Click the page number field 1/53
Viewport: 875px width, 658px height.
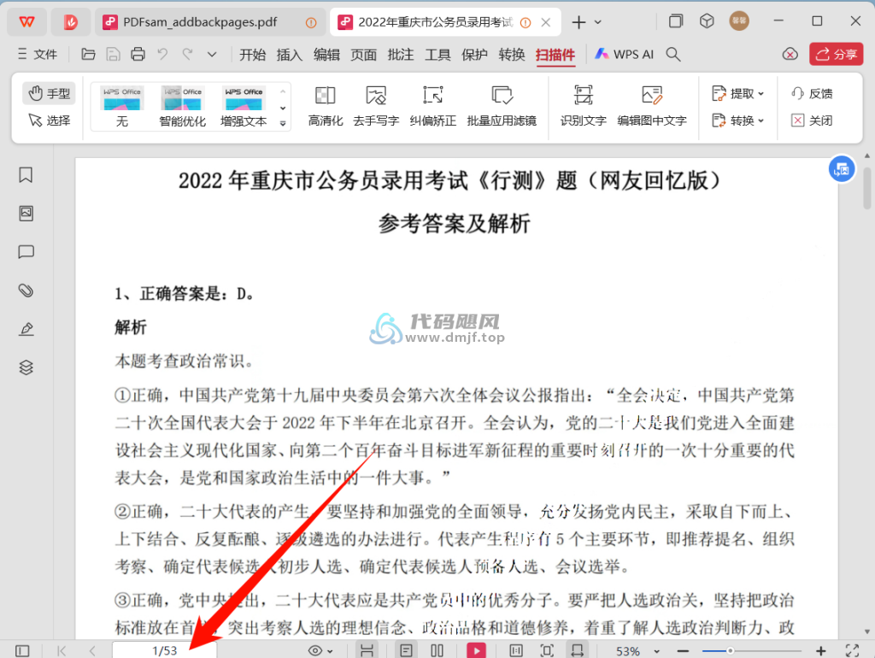165,651
